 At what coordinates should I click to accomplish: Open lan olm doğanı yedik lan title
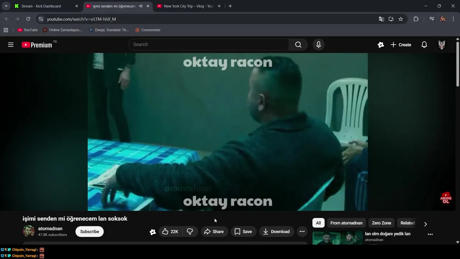tap(388, 234)
